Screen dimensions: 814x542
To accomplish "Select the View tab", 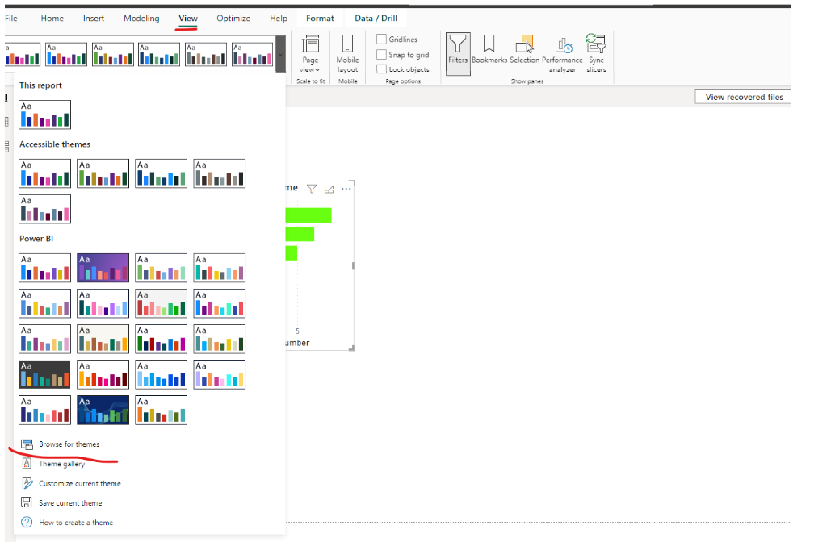I will click(x=188, y=19).
